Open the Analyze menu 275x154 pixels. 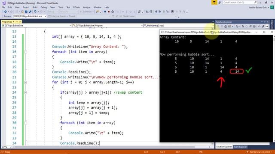(87, 7)
